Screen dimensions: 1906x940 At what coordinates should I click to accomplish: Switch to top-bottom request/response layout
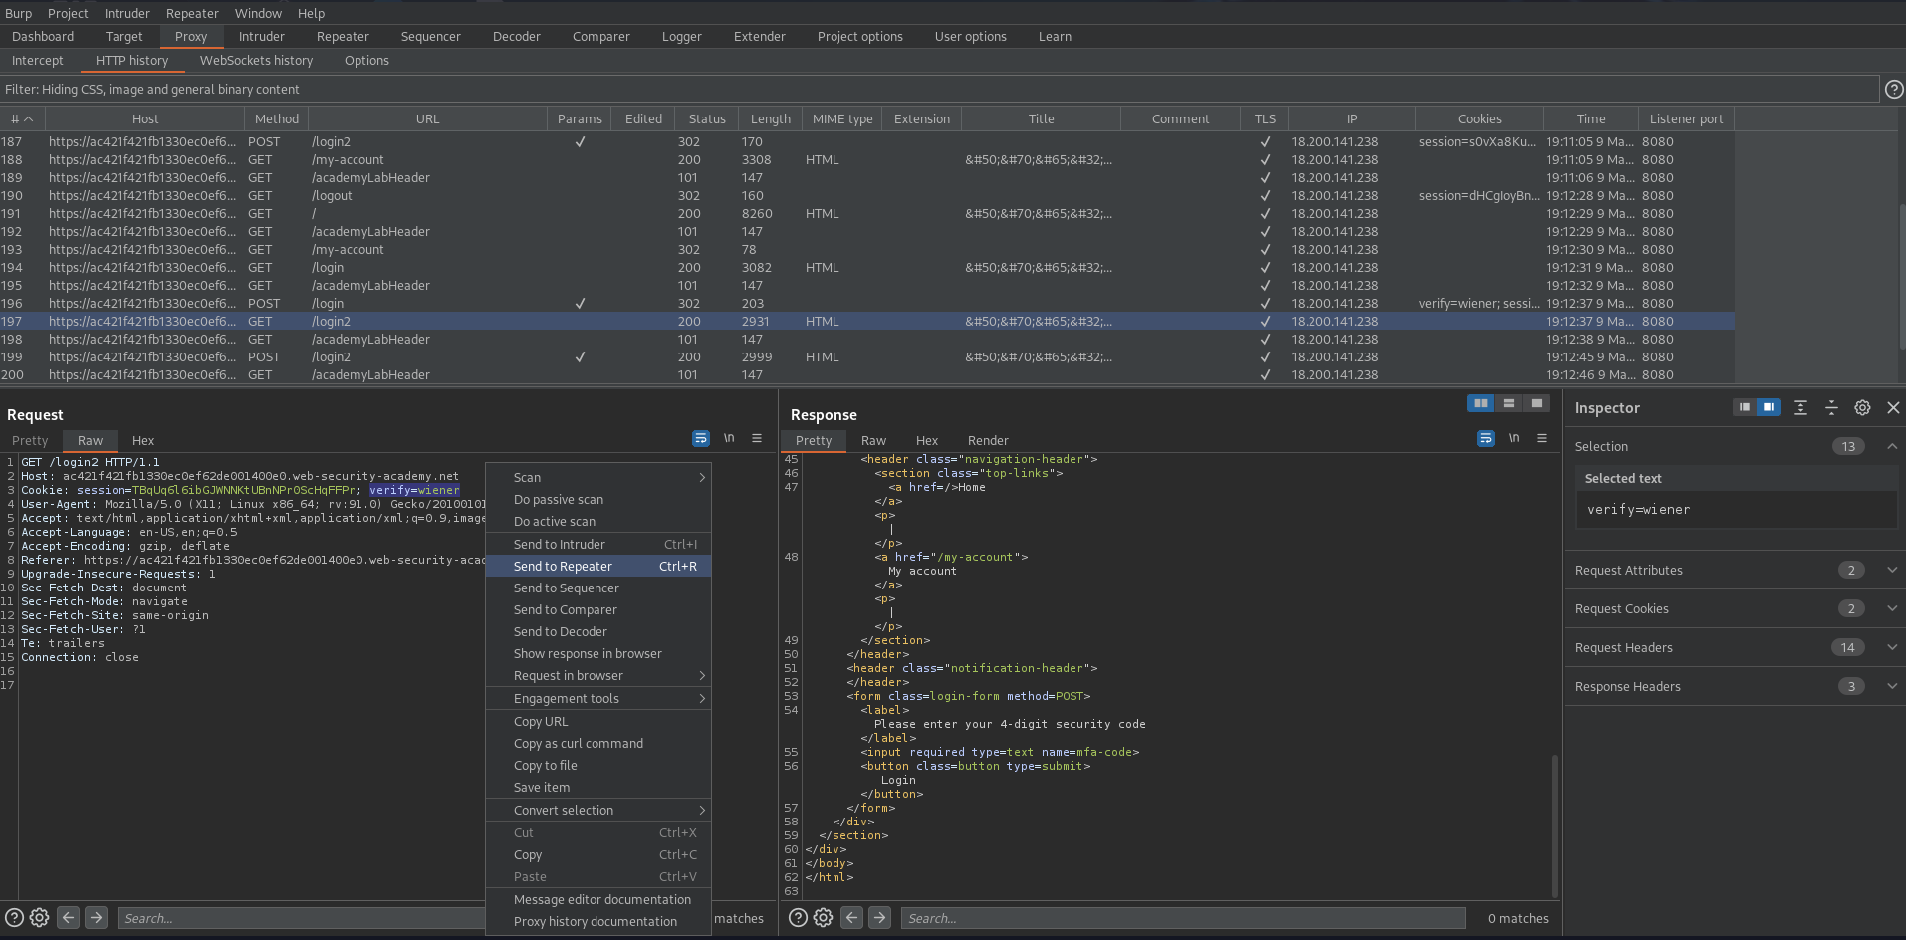(x=1509, y=403)
